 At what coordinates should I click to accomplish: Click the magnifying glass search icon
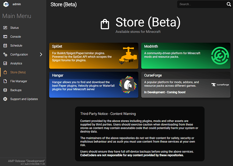pos(229,4)
